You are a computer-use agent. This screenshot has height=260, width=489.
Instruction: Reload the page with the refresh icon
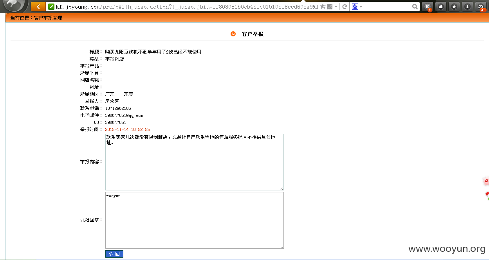(x=345, y=7)
